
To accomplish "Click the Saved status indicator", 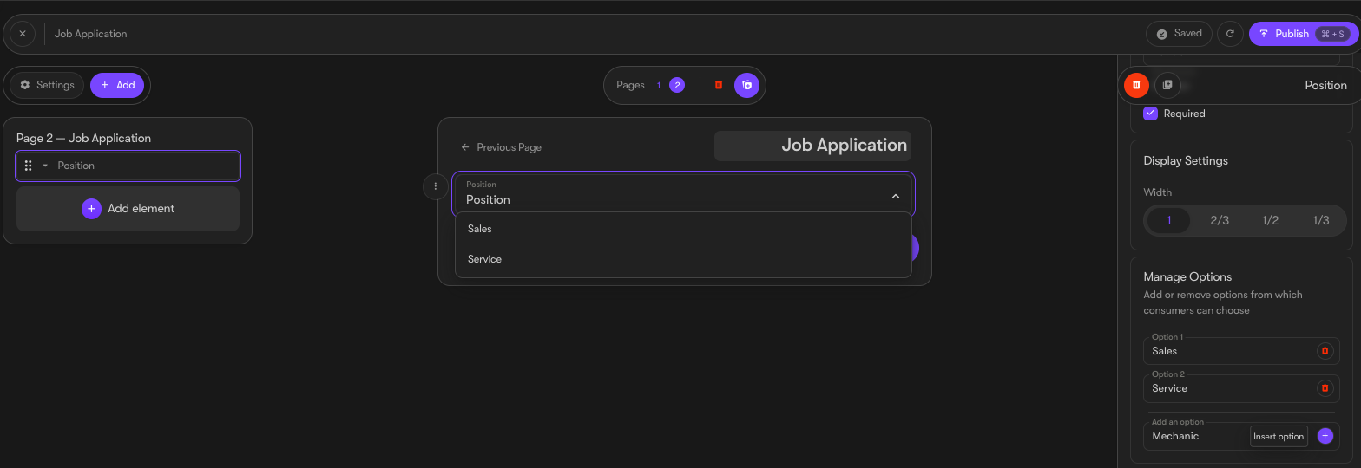I will (1179, 34).
